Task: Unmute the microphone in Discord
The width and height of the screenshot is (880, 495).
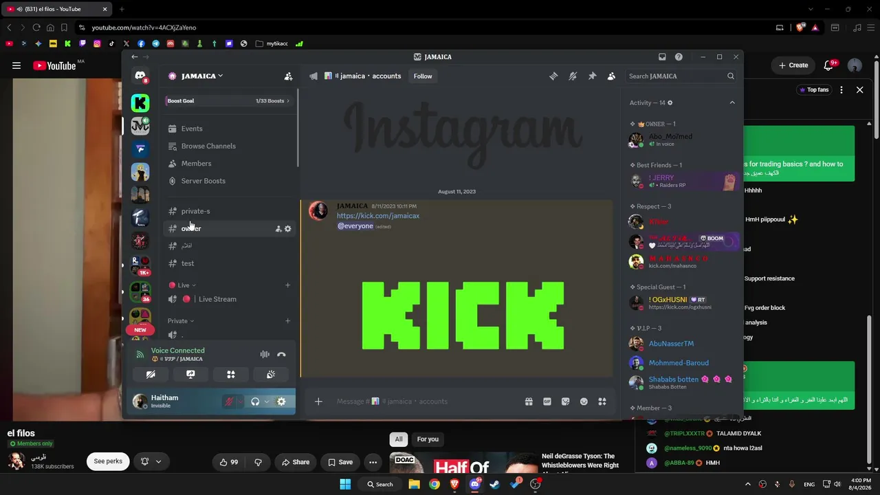Action: [230, 401]
